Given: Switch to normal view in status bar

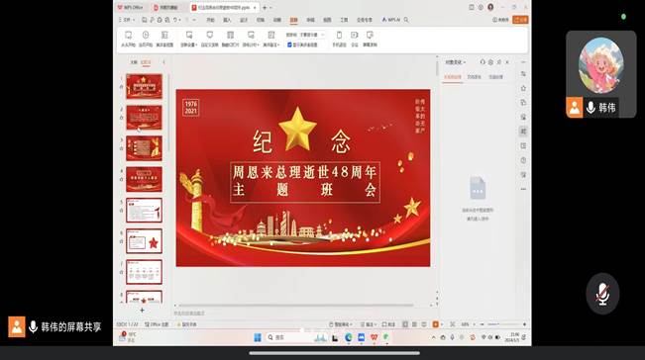Looking at the screenshot, I should click(x=405, y=324).
